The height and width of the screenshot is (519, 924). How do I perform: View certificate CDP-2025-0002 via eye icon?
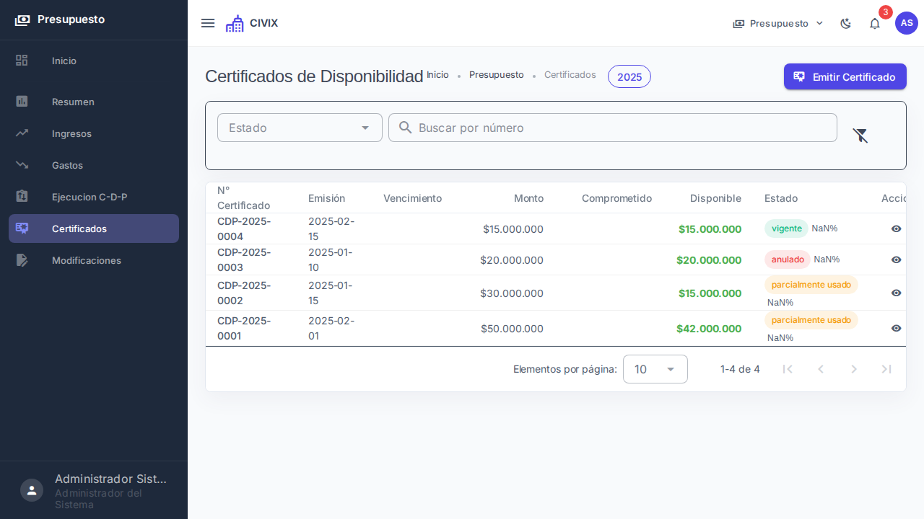[x=896, y=293]
